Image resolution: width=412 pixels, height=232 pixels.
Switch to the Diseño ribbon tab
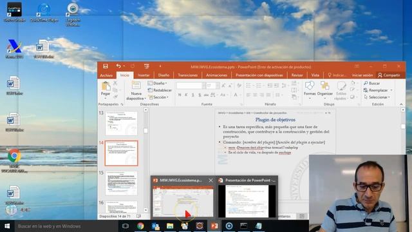click(x=164, y=75)
